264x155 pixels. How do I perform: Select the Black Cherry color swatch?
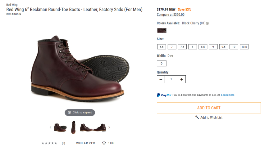[162, 31]
